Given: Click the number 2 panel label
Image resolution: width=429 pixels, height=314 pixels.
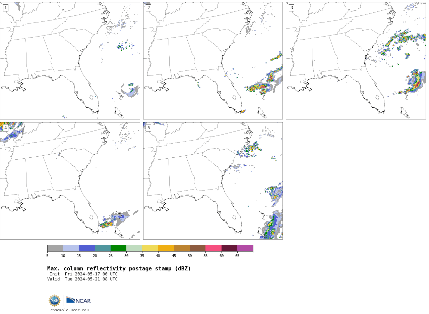Looking at the screenshot, I should click(148, 8).
